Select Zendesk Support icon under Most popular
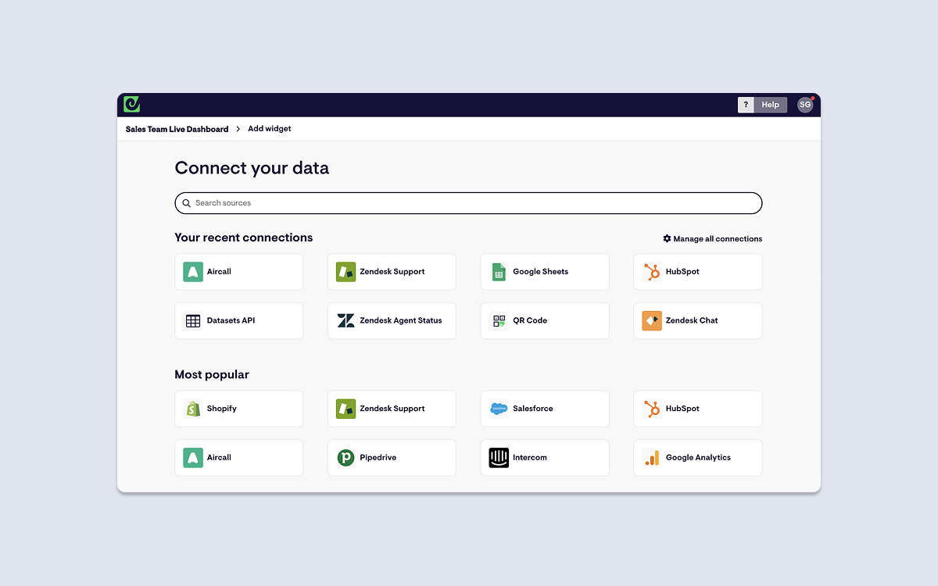The width and height of the screenshot is (938, 586). pos(345,409)
